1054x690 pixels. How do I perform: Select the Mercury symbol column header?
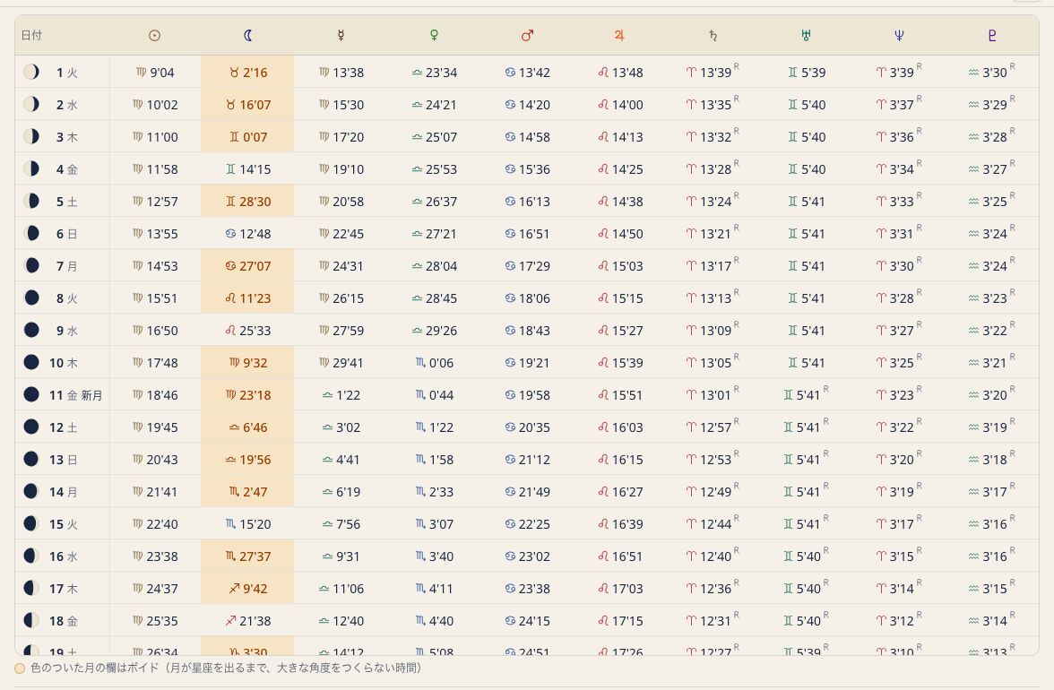[341, 36]
